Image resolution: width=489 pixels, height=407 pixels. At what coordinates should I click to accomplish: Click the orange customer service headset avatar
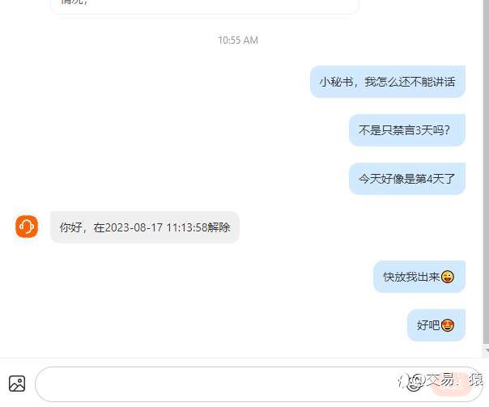(x=27, y=227)
